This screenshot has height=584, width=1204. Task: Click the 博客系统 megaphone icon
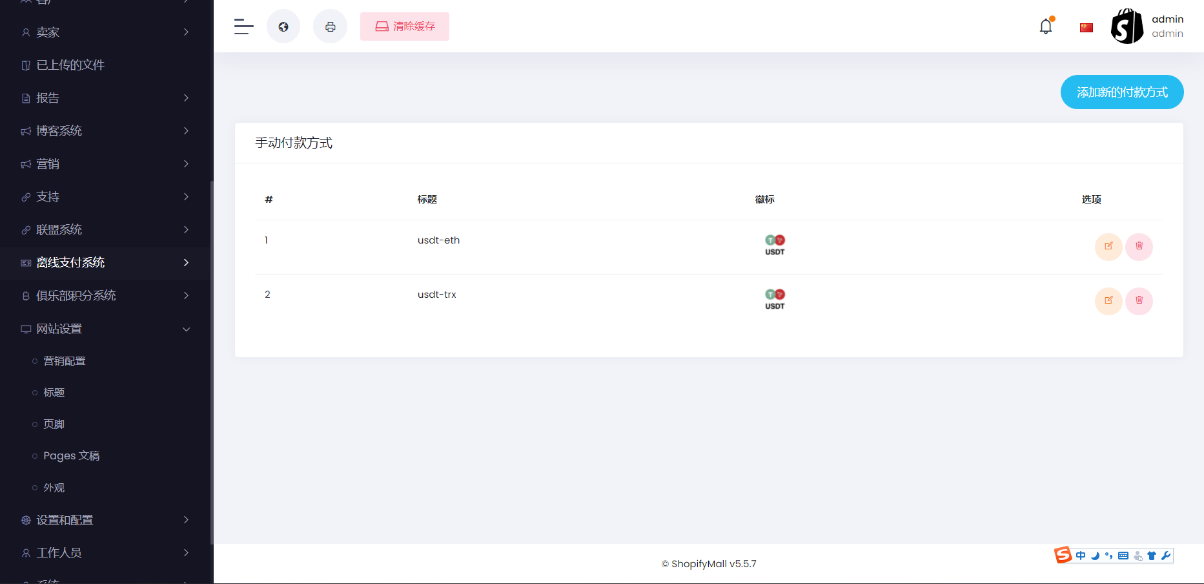tap(26, 131)
